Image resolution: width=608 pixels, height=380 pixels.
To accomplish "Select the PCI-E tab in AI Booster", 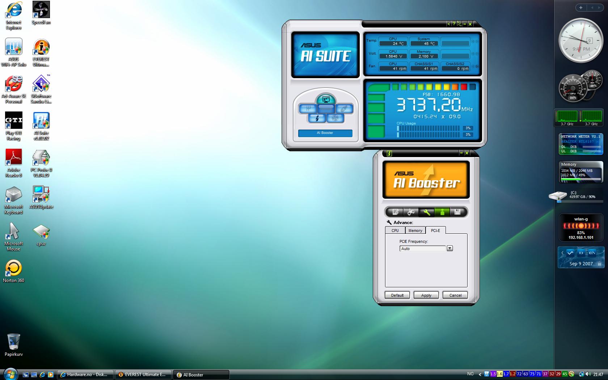I will 436,231.
